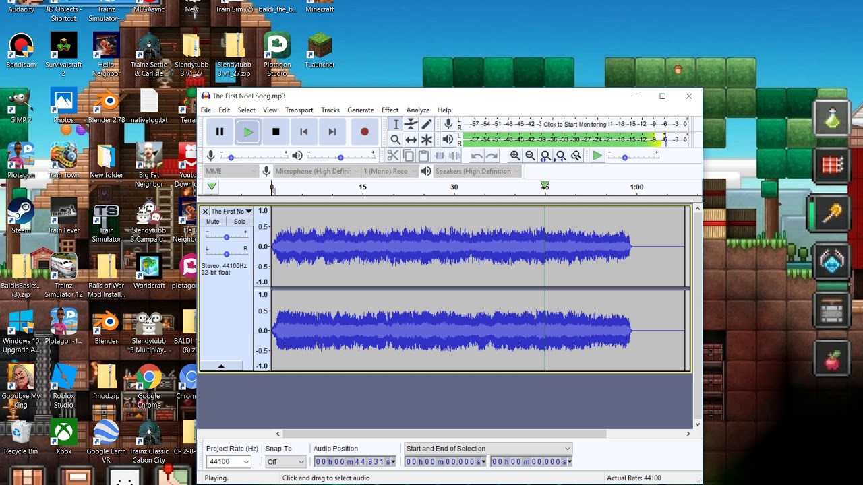Image resolution: width=863 pixels, height=485 pixels.
Task: Select the Zoom (magnifier) tool
Action: pos(396,139)
